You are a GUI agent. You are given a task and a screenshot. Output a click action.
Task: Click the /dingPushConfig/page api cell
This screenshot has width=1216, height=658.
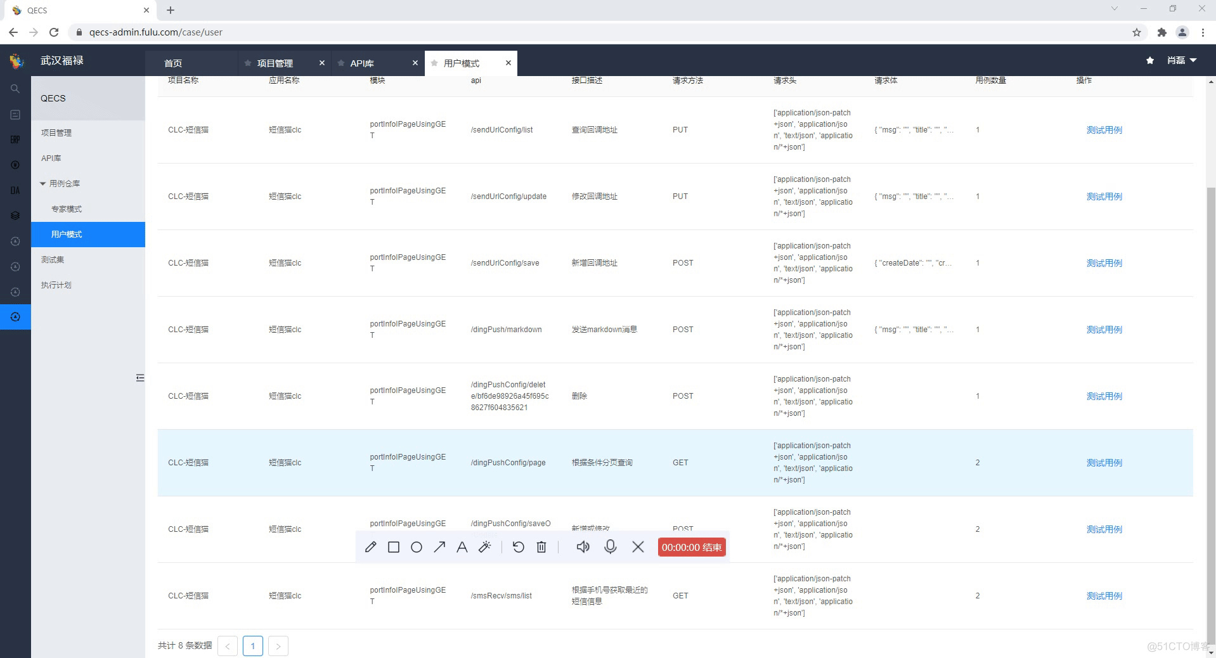click(x=508, y=463)
